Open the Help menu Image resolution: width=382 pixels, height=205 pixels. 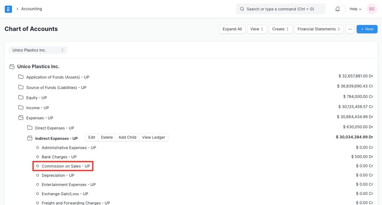(x=355, y=9)
